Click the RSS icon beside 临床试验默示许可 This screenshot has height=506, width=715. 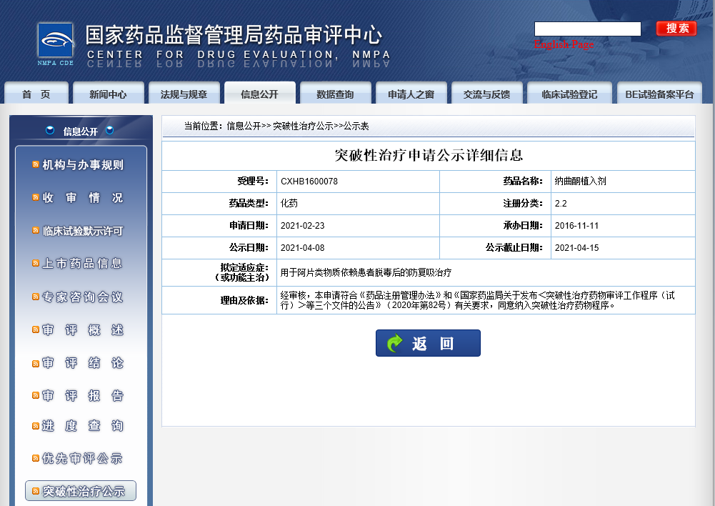[x=36, y=231]
